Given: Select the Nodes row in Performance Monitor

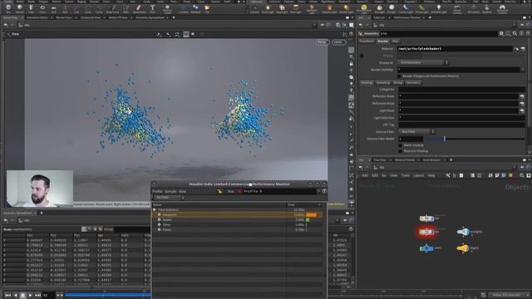Looking at the screenshot, I should point(238,219).
